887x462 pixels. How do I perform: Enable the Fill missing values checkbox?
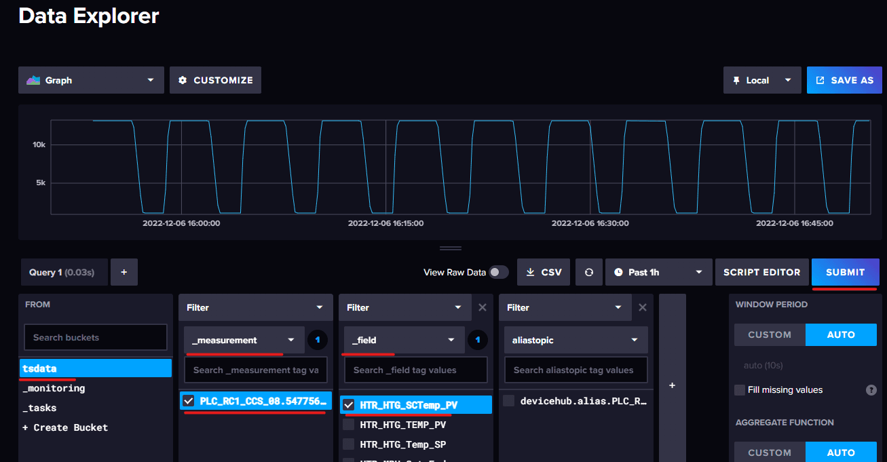tap(740, 390)
